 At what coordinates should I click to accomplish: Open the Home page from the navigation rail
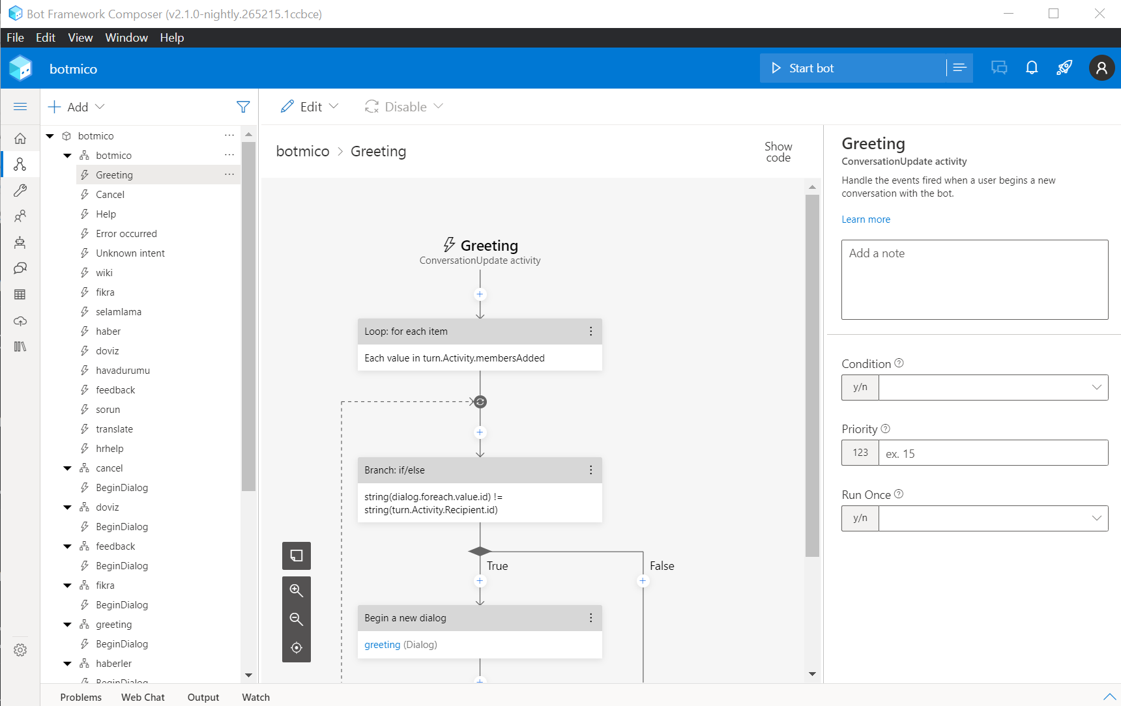click(20, 138)
